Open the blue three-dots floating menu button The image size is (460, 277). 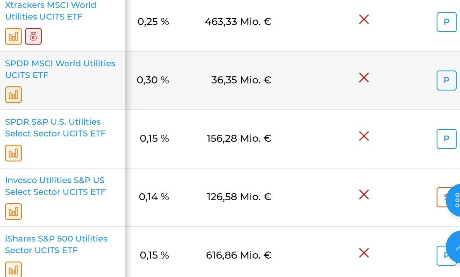coord(454,200)
